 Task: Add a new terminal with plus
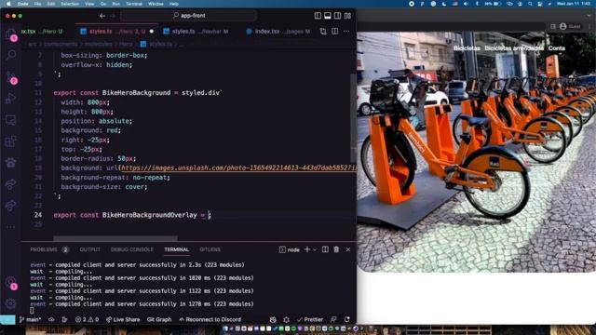[307, 249]
